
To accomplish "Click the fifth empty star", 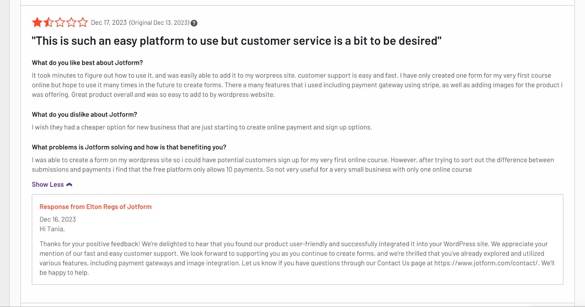I will (x=83, y=23).
